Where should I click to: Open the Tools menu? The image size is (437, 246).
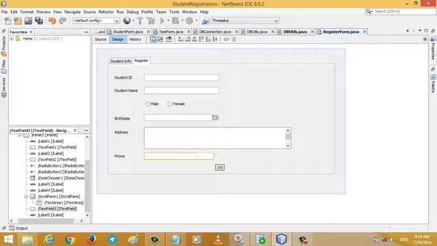174,12
